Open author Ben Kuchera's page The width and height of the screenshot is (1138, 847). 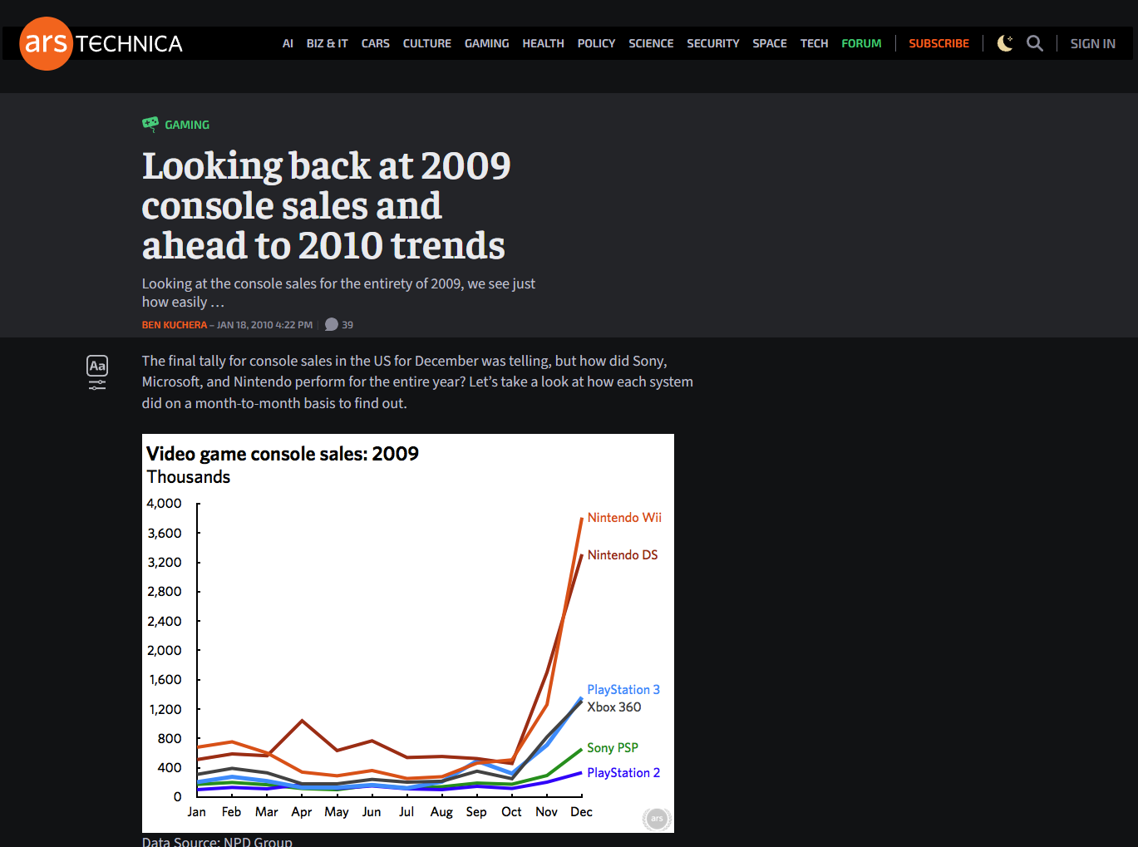coord(175,325)
